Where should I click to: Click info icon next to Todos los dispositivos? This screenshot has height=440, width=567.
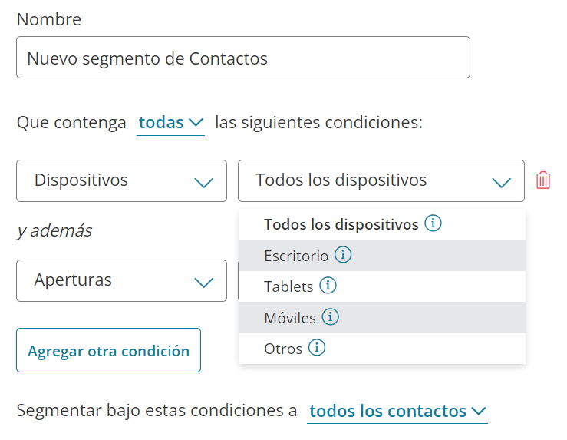[x=433, y=224]
